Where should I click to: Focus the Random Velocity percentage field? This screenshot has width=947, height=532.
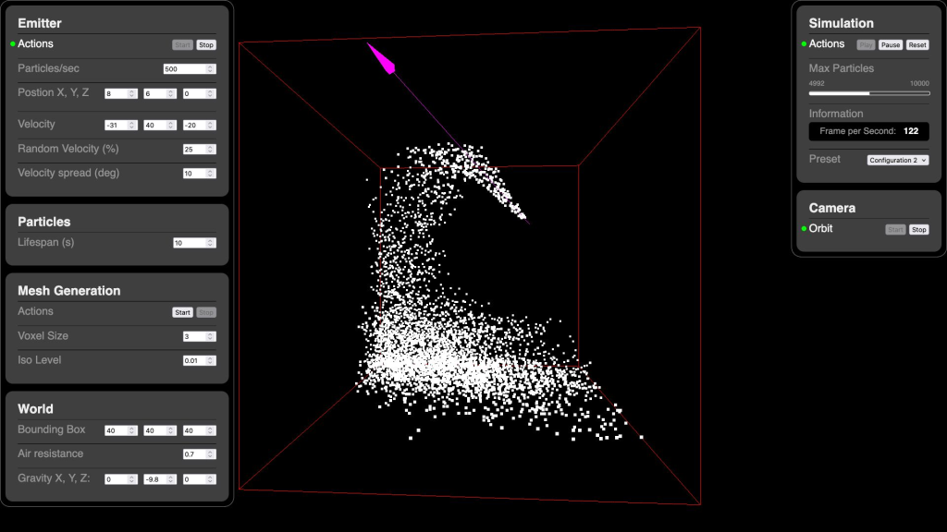(194, 150)
